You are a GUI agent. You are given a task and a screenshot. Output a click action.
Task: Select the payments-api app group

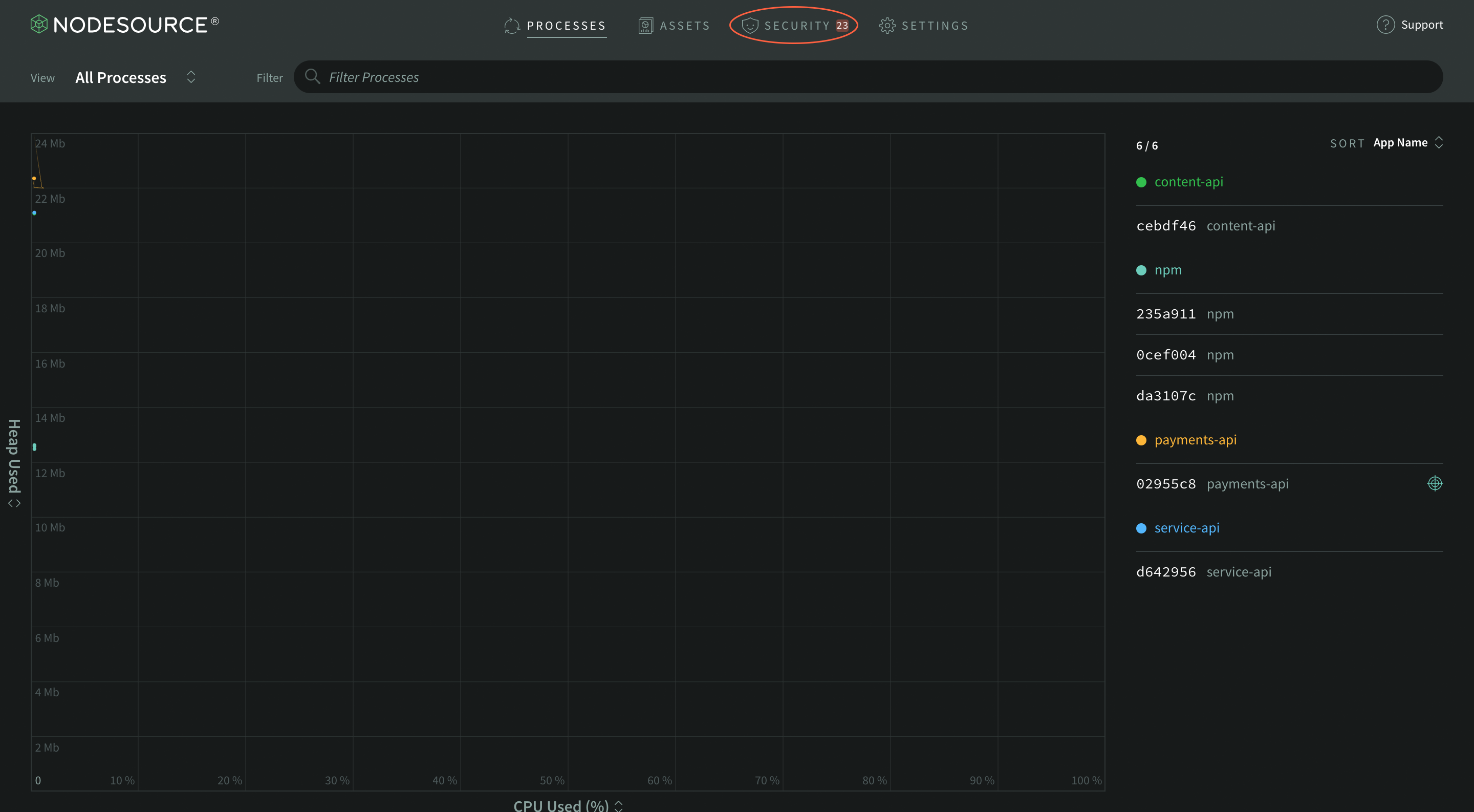pos(1196,440)
